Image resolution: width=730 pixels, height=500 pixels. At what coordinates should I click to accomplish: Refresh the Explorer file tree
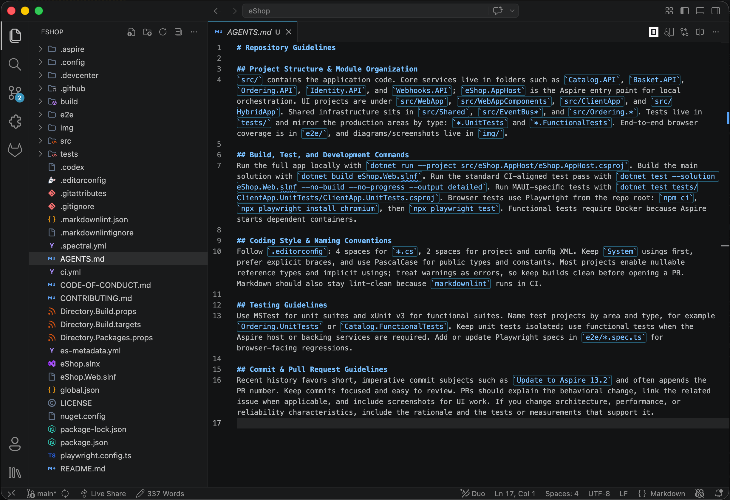pyautogui.click(x=163, y=32)
